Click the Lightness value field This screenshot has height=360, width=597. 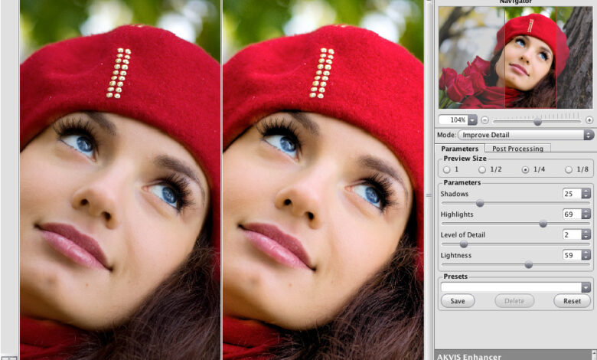(x=572, y=255)
